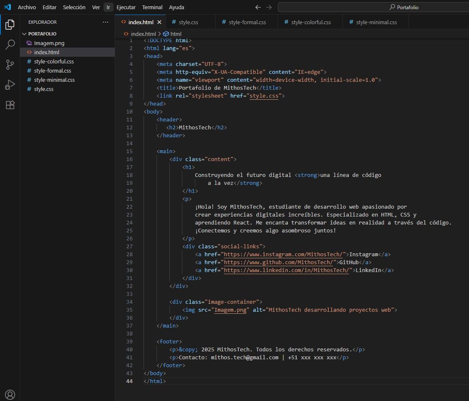Click the Portafolio command center search box
Screen dimensions: 469x401
373,7
